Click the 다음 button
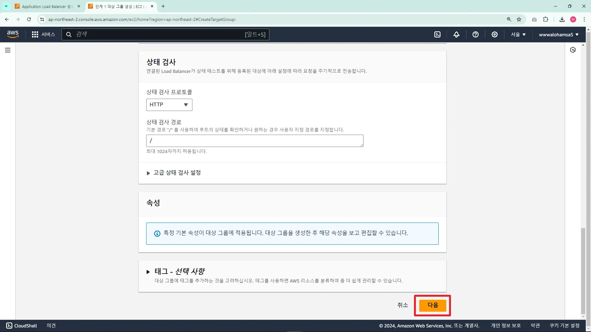 pyautogui.click(x=432, y=305)
